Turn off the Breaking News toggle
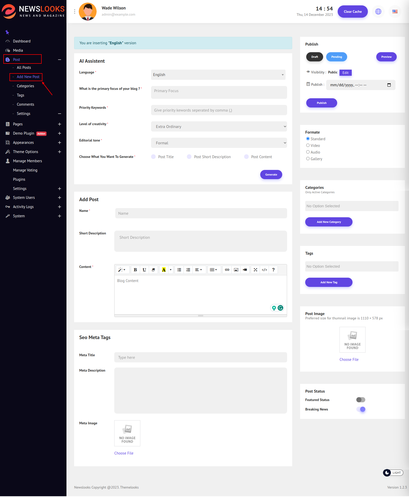This screenshot has width=409, height=497. click(361, 409)
